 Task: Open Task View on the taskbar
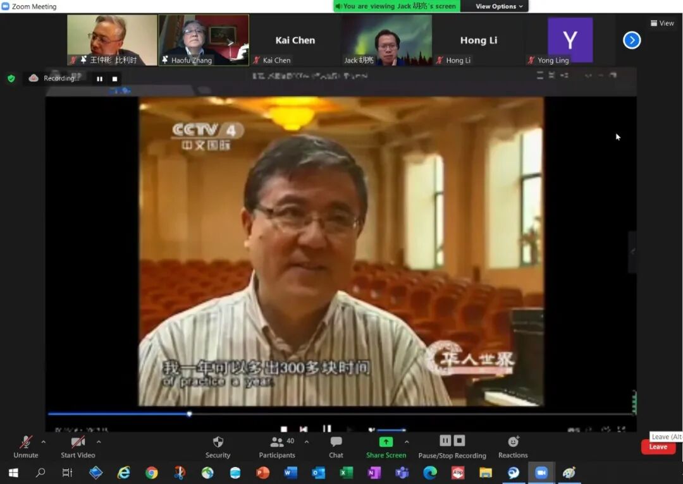click(x=68, y=473)
